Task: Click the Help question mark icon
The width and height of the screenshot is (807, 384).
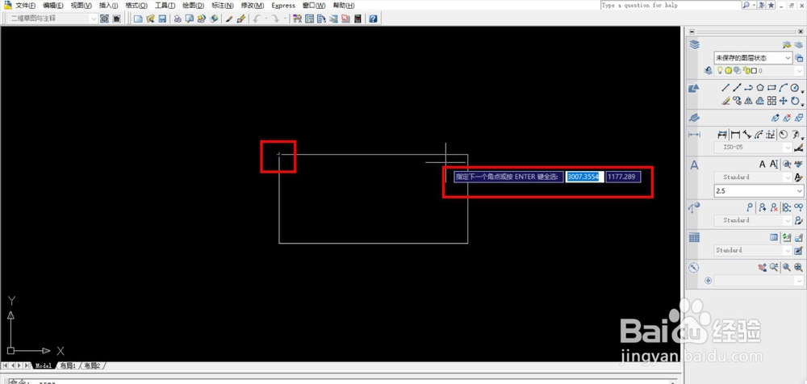Action: [x=373, y=19]
